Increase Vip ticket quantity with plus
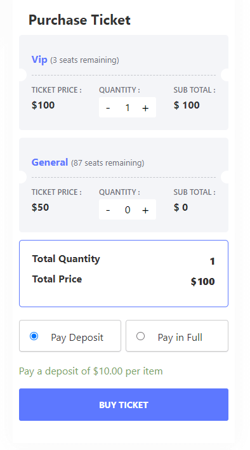This screenshot has width=250, height=450. (x=145, y=108)
